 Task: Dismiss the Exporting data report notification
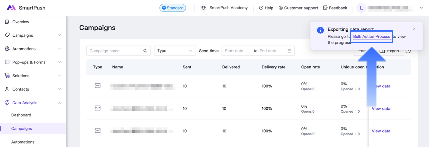tap(414, 29)
